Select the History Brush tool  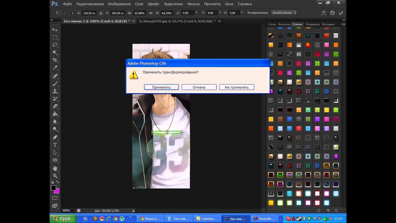pos(55,99)
